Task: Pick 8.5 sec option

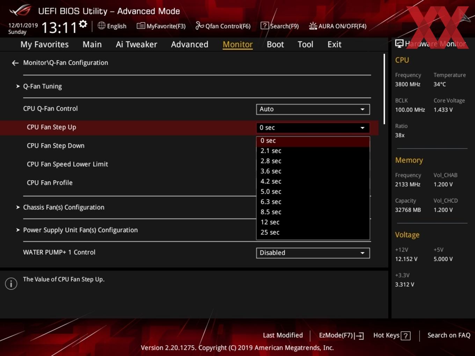Action: click(x=313, y=212)
